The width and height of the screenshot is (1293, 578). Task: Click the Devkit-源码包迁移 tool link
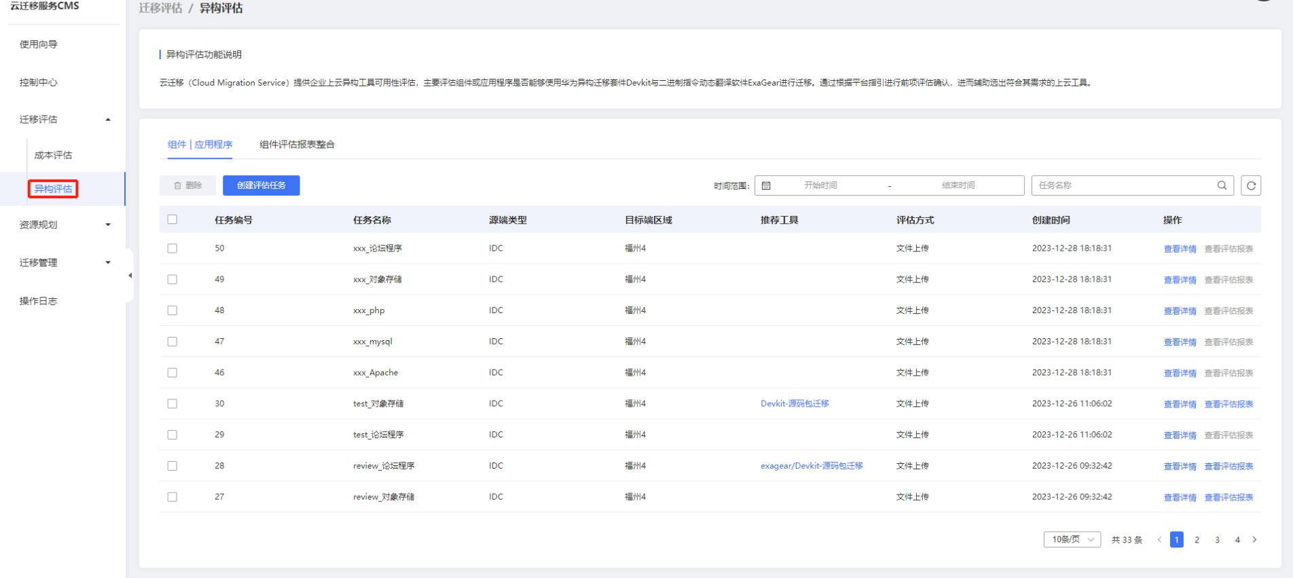pyautogui.click(x=795, y=403)
